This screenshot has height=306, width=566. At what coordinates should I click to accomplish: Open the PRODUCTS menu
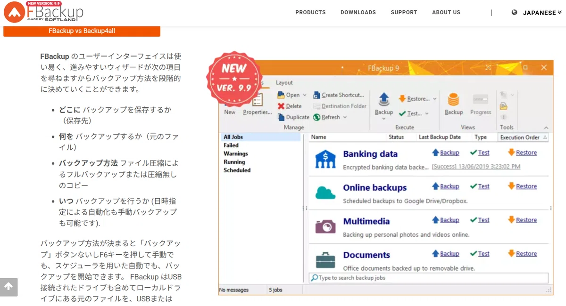(x=310, y=13)
